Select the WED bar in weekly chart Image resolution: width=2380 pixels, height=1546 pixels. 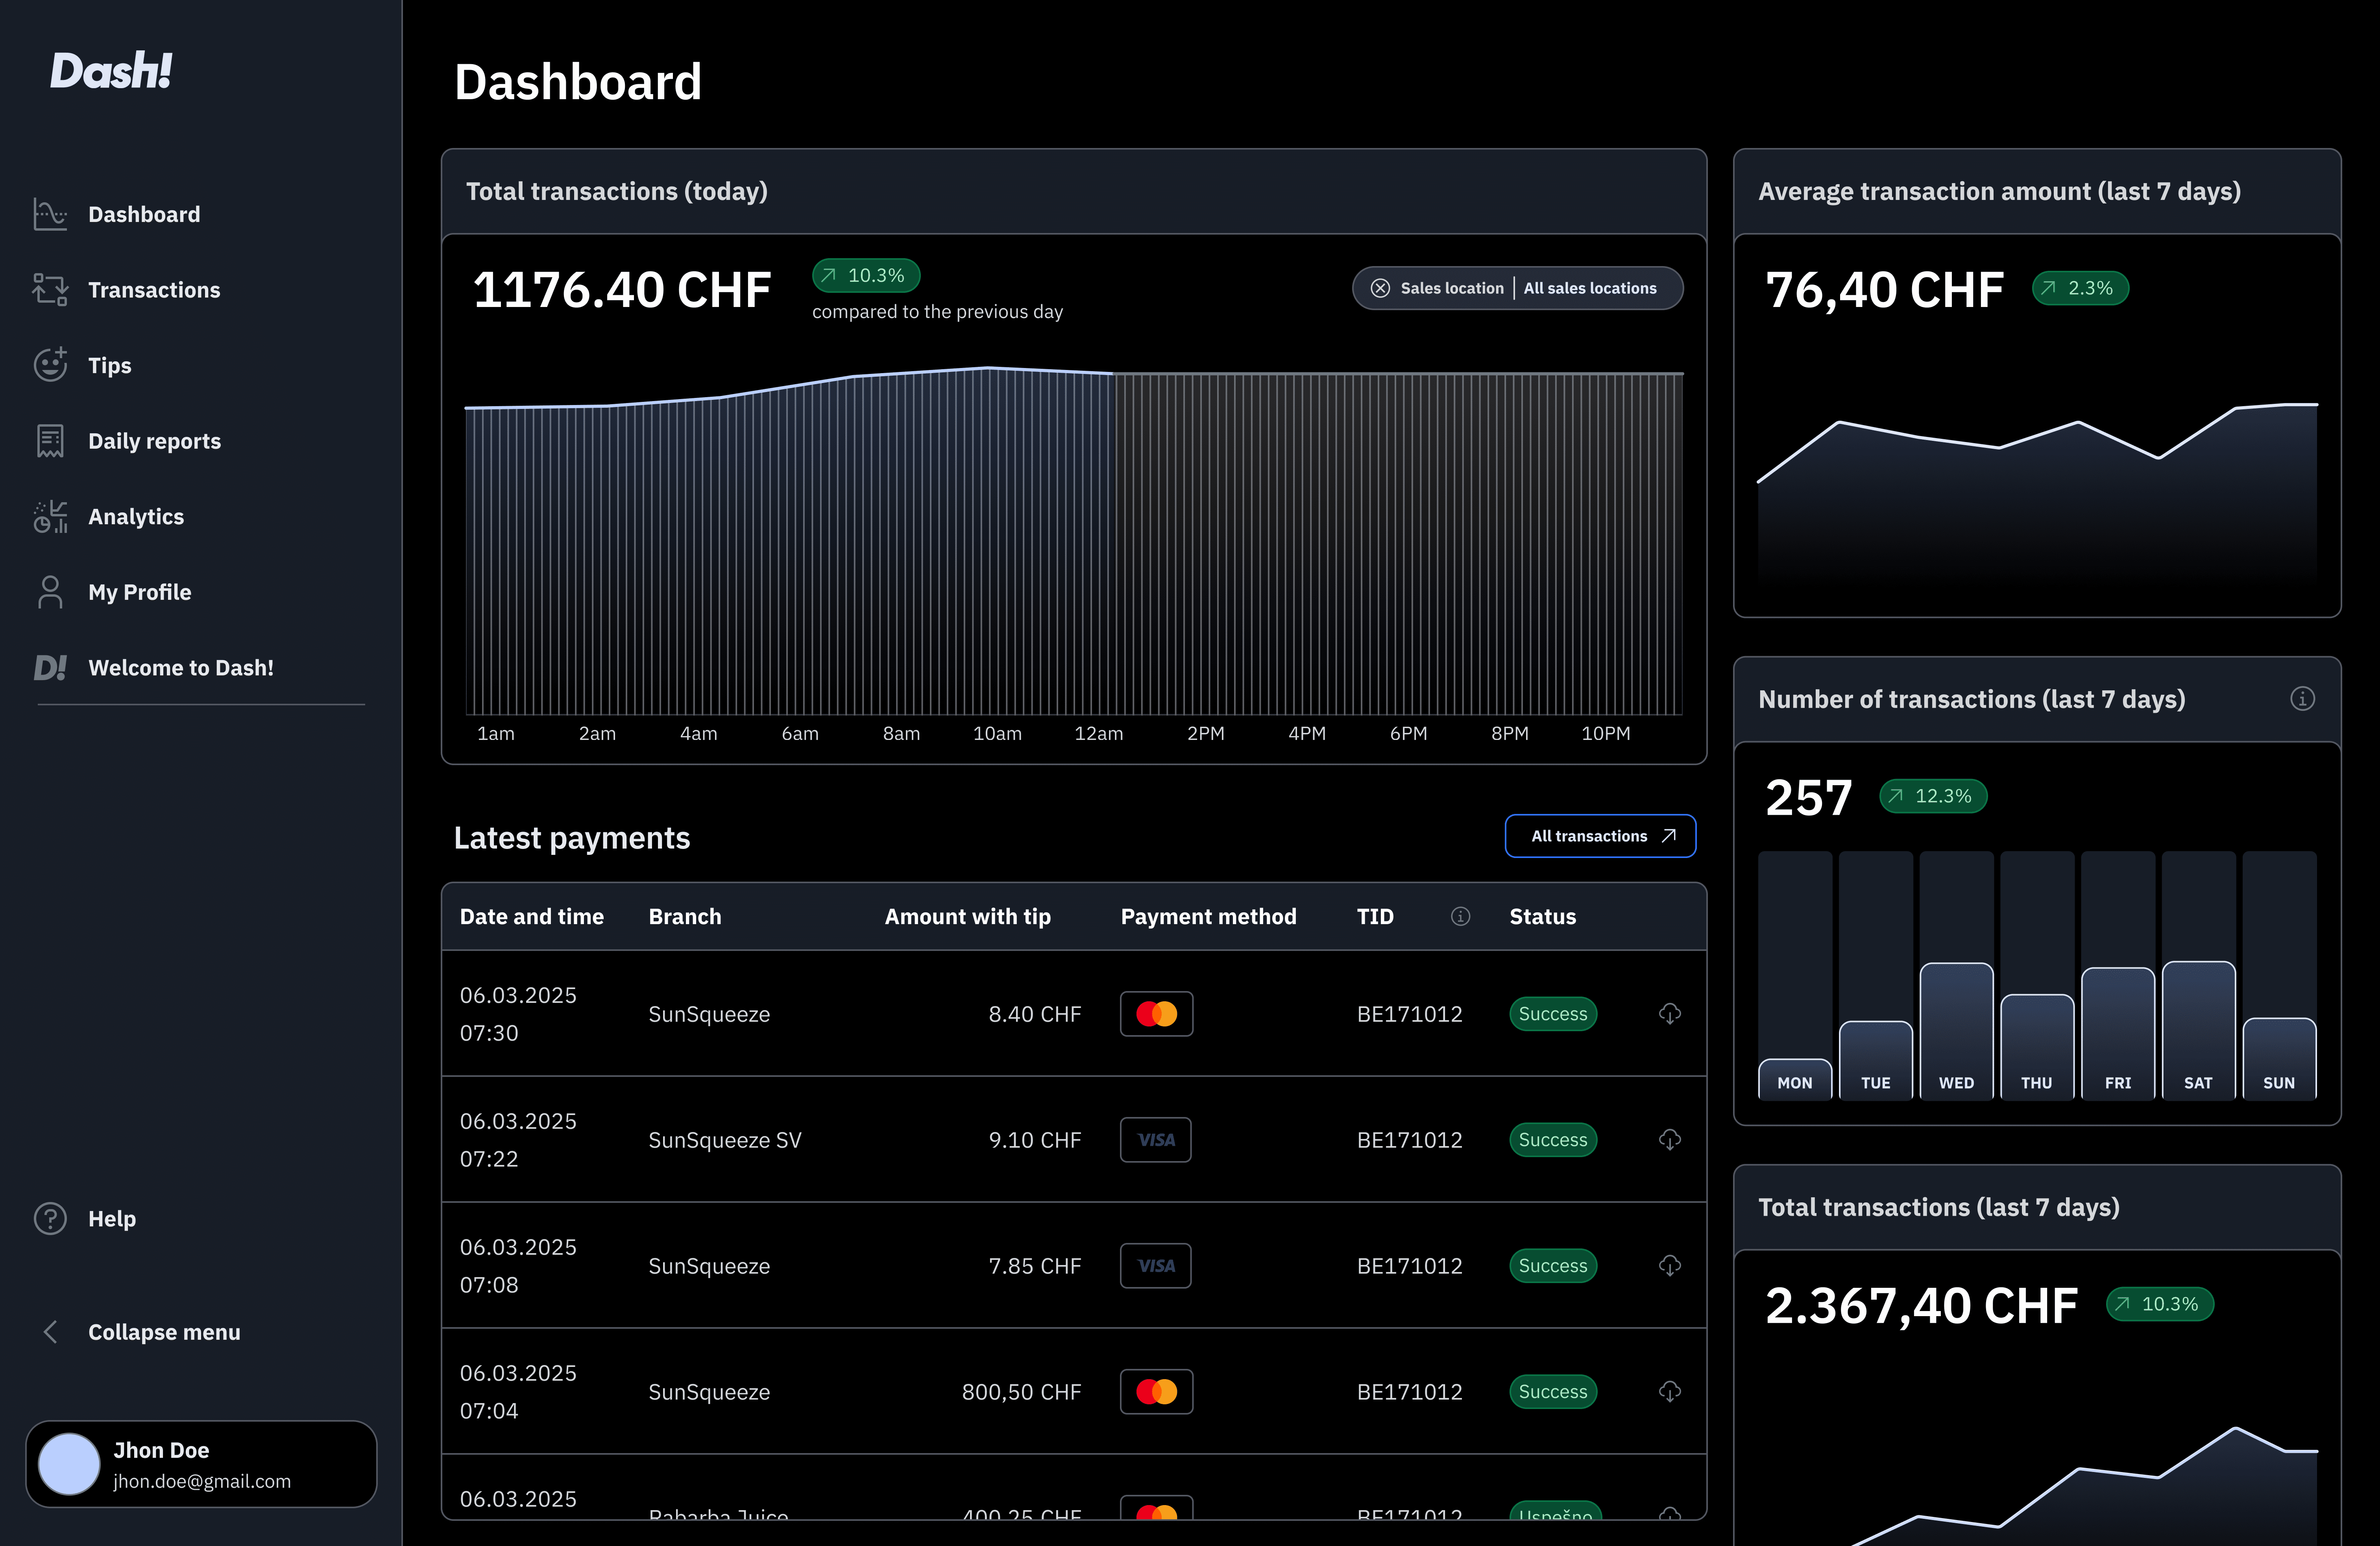click(1956, 1030)
